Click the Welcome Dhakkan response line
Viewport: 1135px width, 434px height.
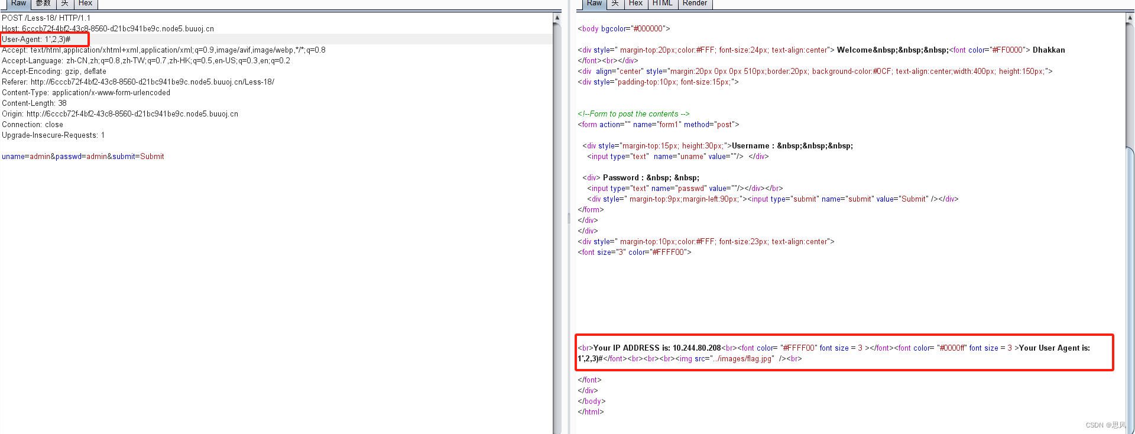coord(821,50)
